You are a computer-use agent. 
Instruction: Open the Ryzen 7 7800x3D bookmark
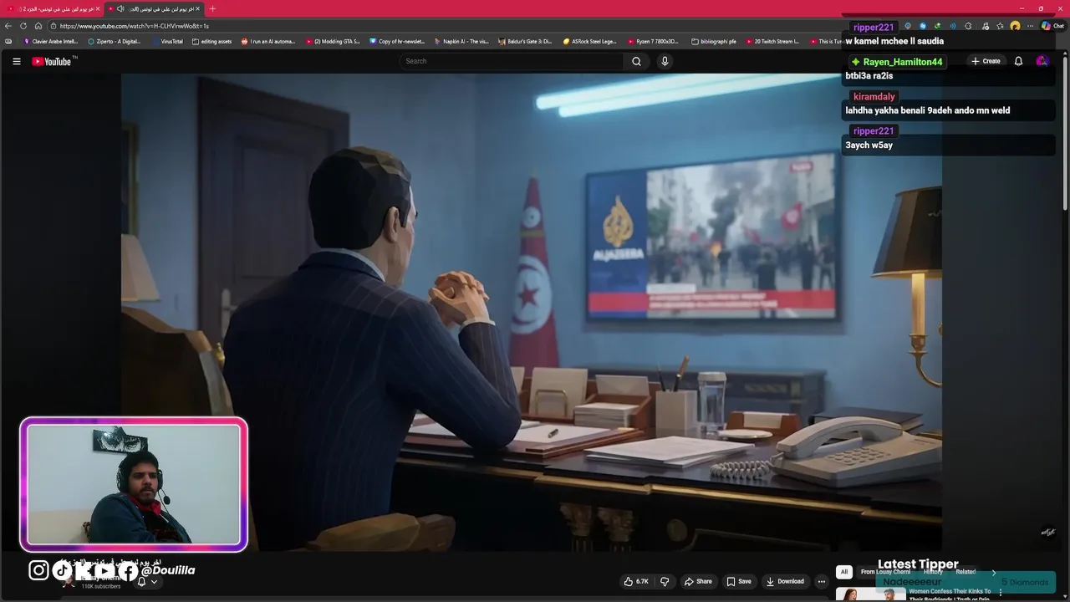pyautogui.click(x=655, y=41)
